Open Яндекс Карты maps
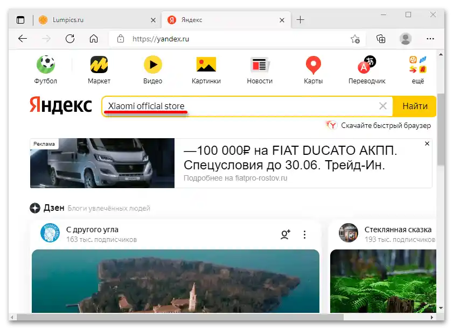Image resolution: width=453 pixels, height=329 pixels. tap(313, 70)
